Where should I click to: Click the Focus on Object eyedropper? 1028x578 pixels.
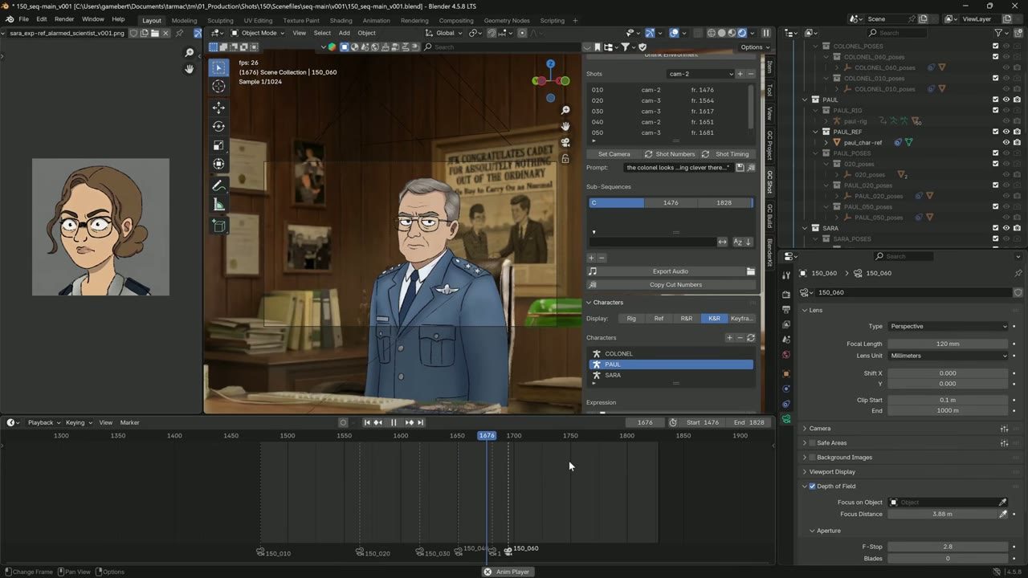click(1002, 503)
